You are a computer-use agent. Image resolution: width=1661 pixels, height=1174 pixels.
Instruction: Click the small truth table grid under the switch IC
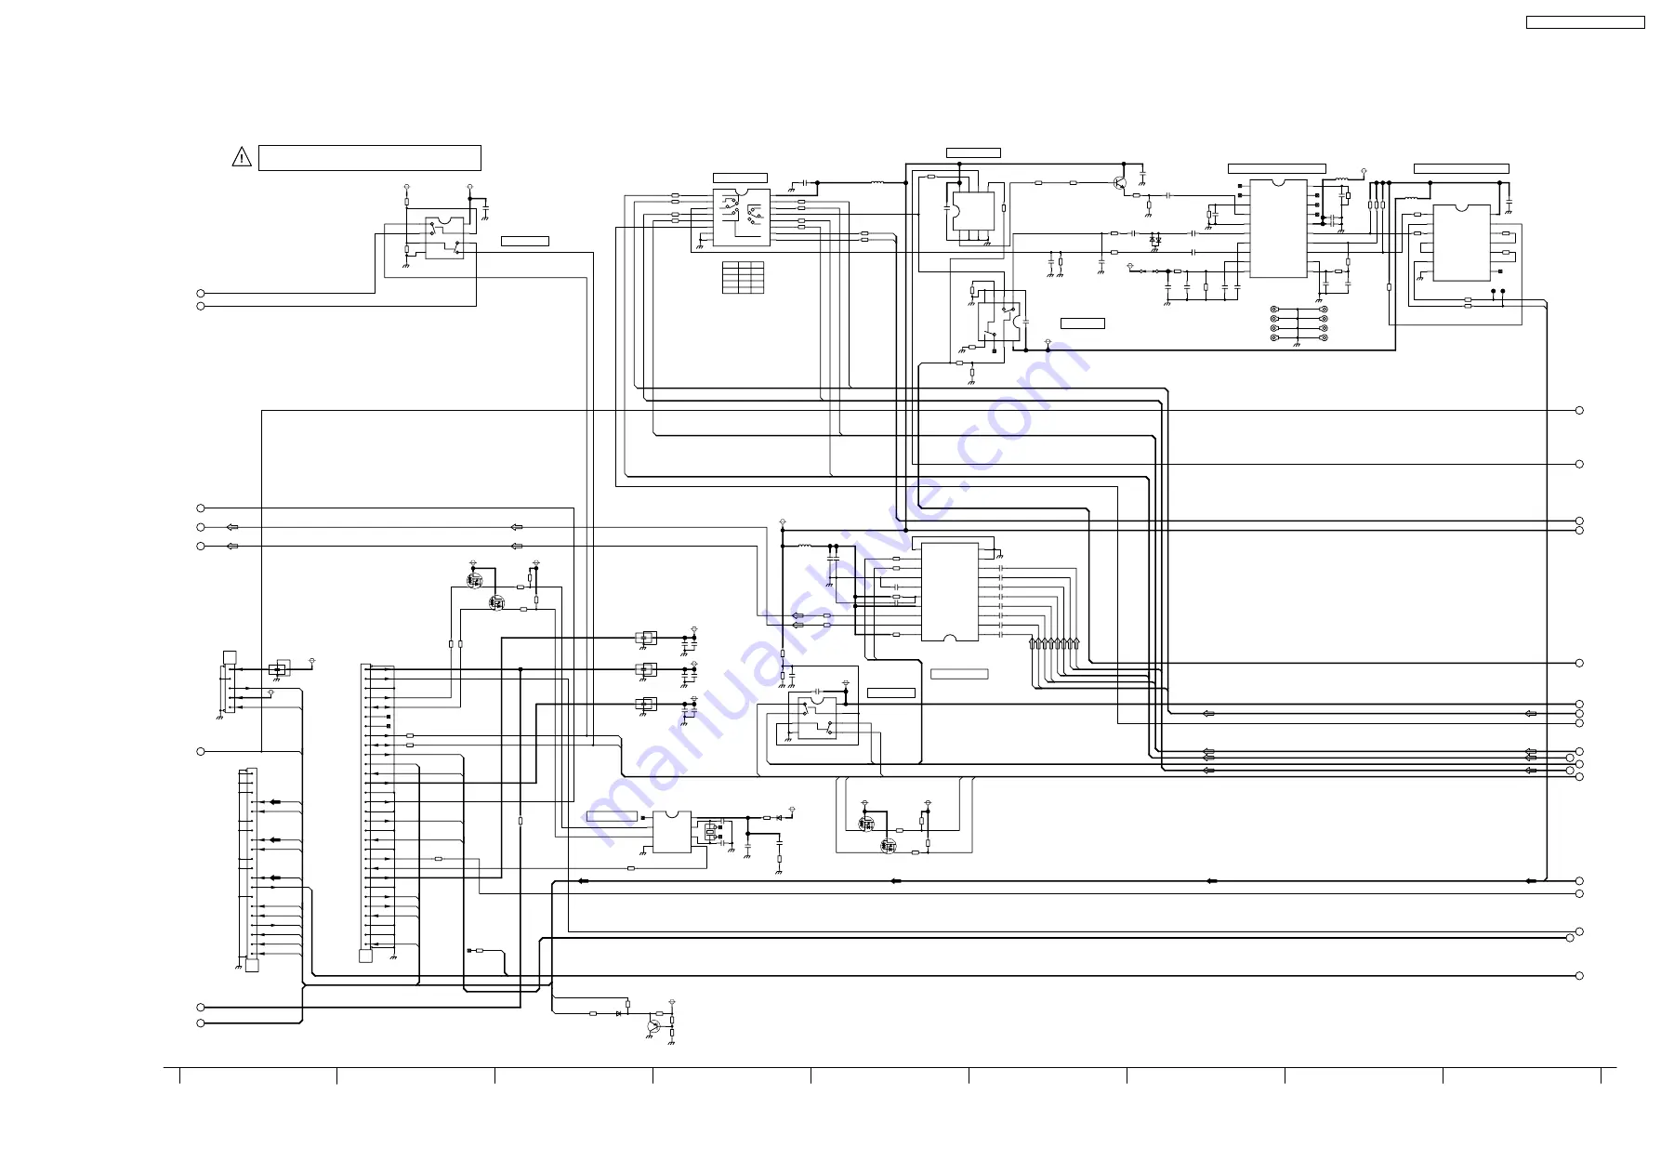(x=743, y=278)
